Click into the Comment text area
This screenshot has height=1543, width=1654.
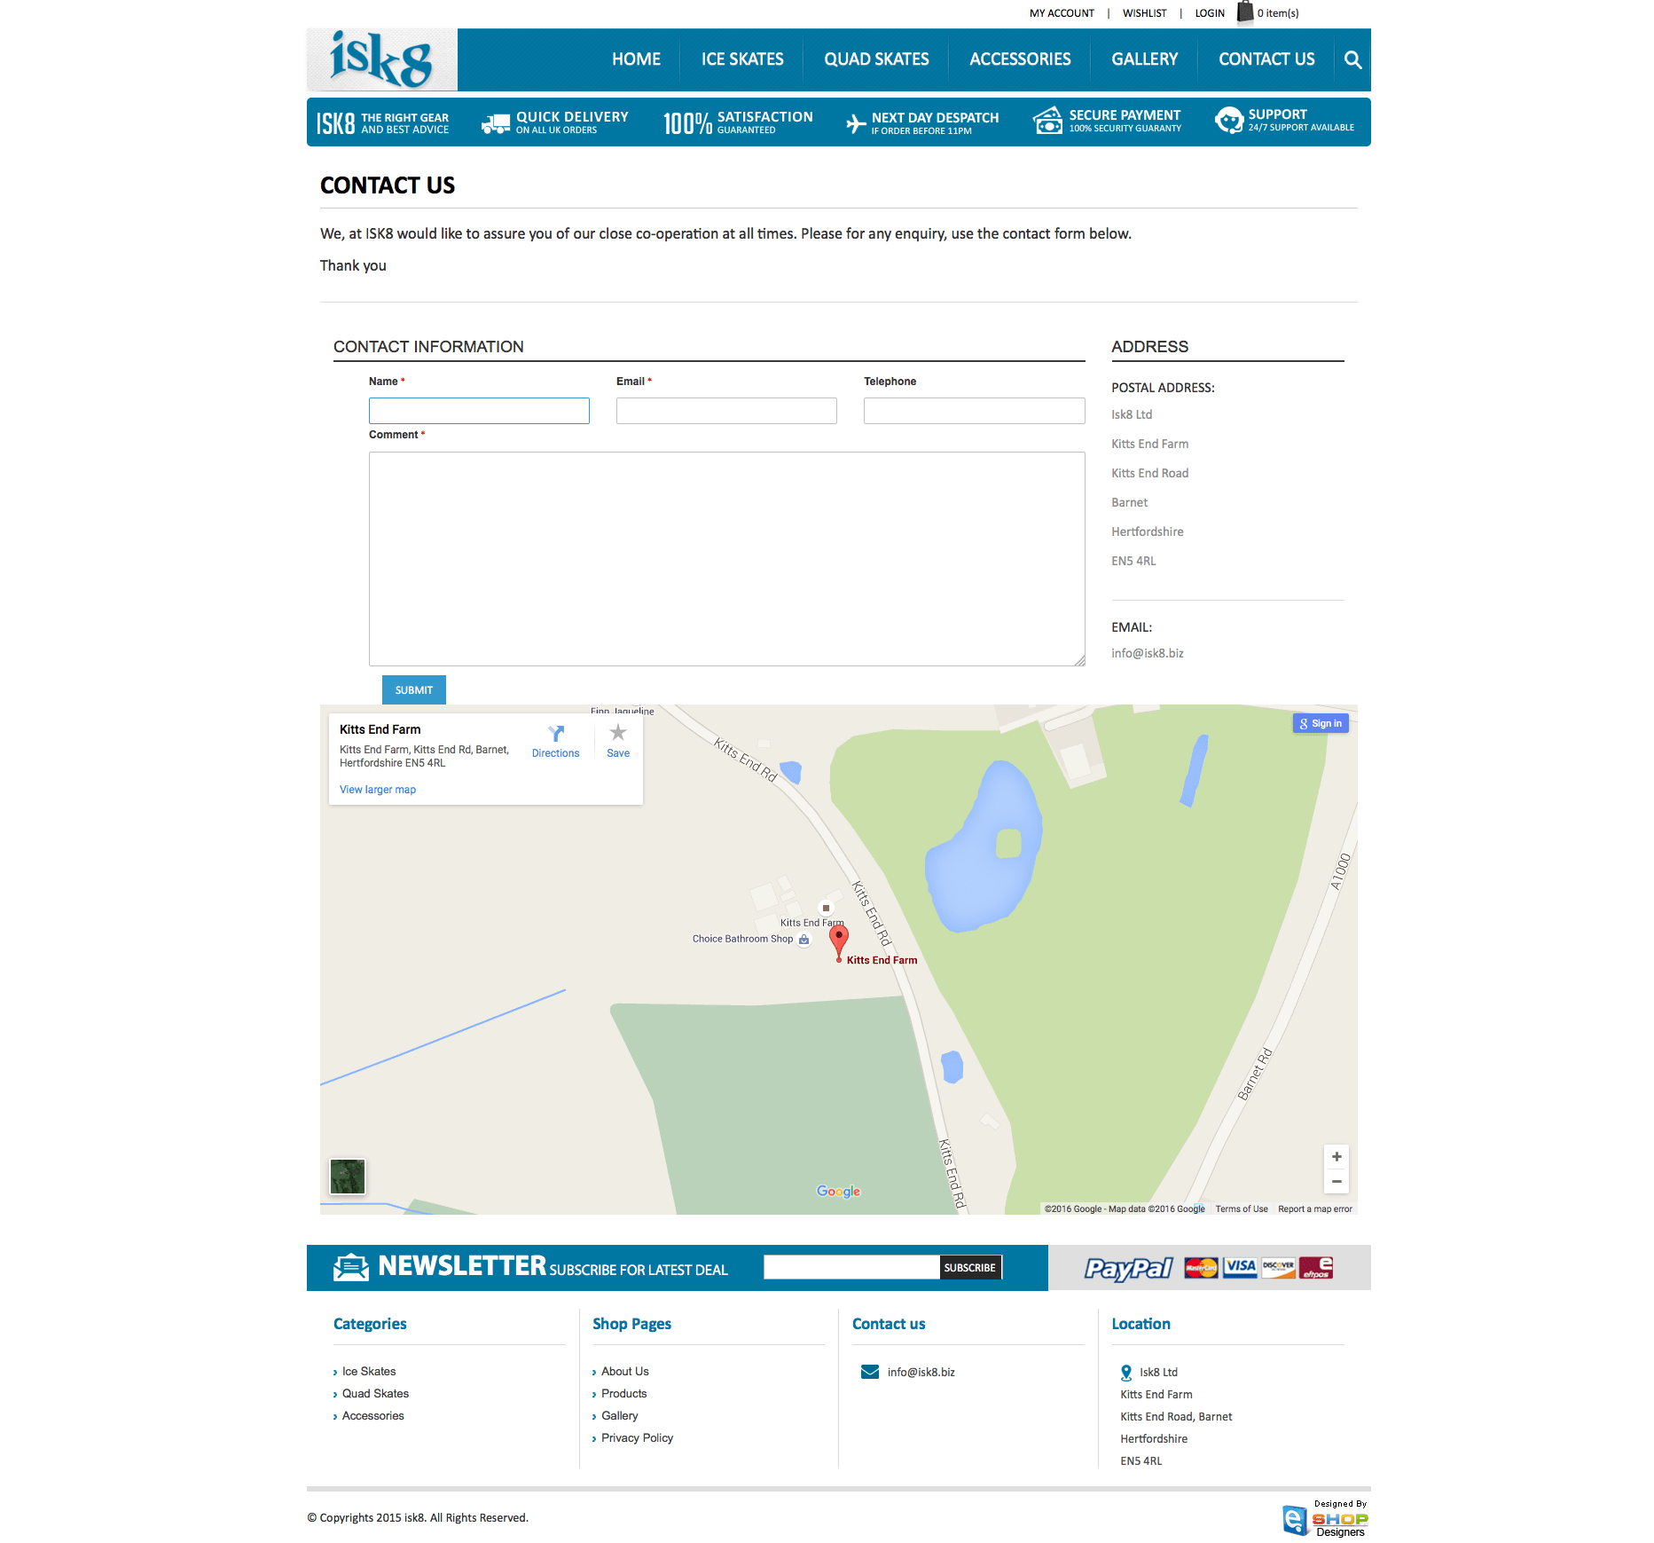pyautogui.click(x=726, y=559)
